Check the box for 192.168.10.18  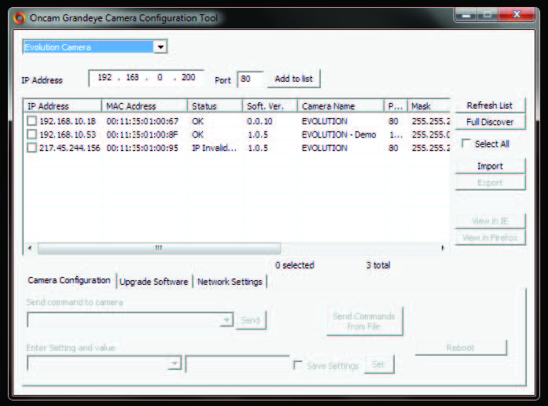31,121
